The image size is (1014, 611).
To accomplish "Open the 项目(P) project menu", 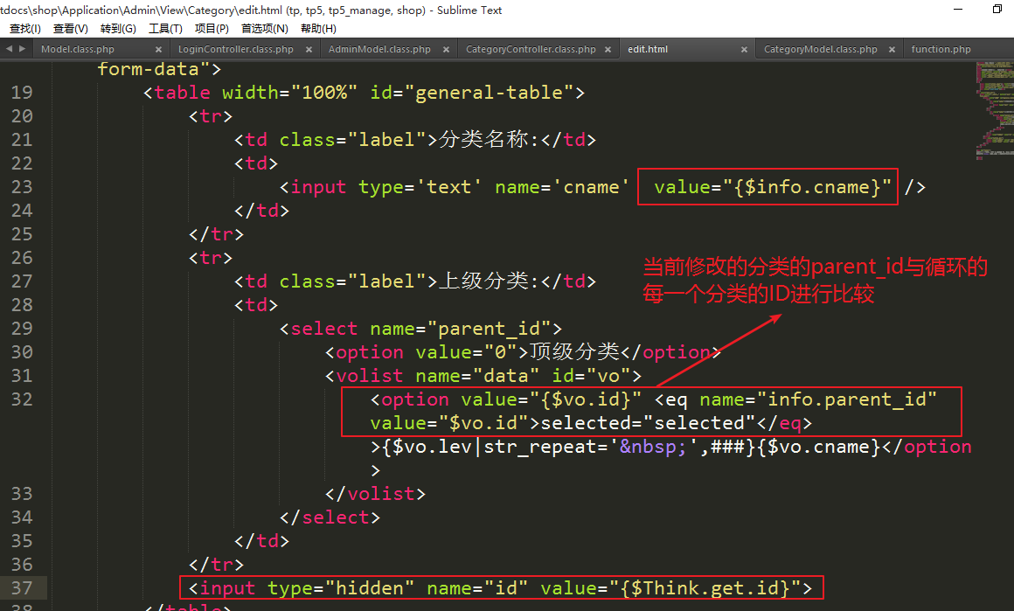I will coord(212,29).
